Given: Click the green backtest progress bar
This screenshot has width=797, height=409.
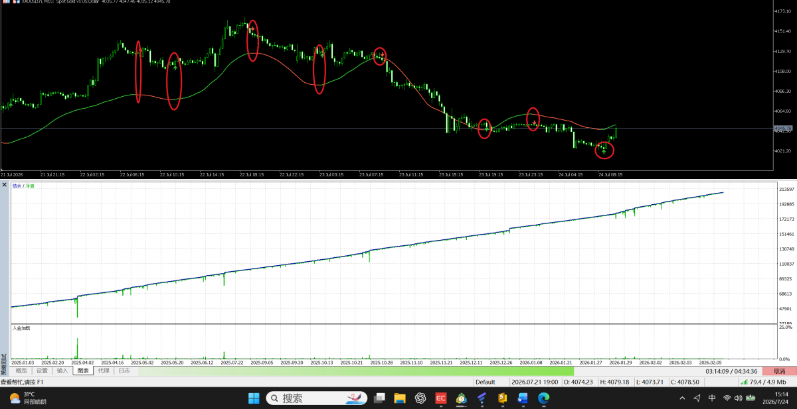Looking at the screenshot, I should click(x=355, y=371).
